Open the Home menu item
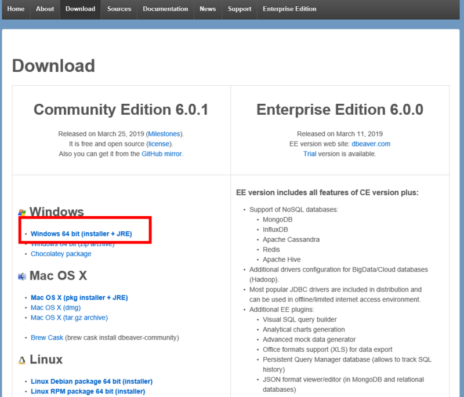This screenshot has width=464, height=397. (x=16, y=9)
